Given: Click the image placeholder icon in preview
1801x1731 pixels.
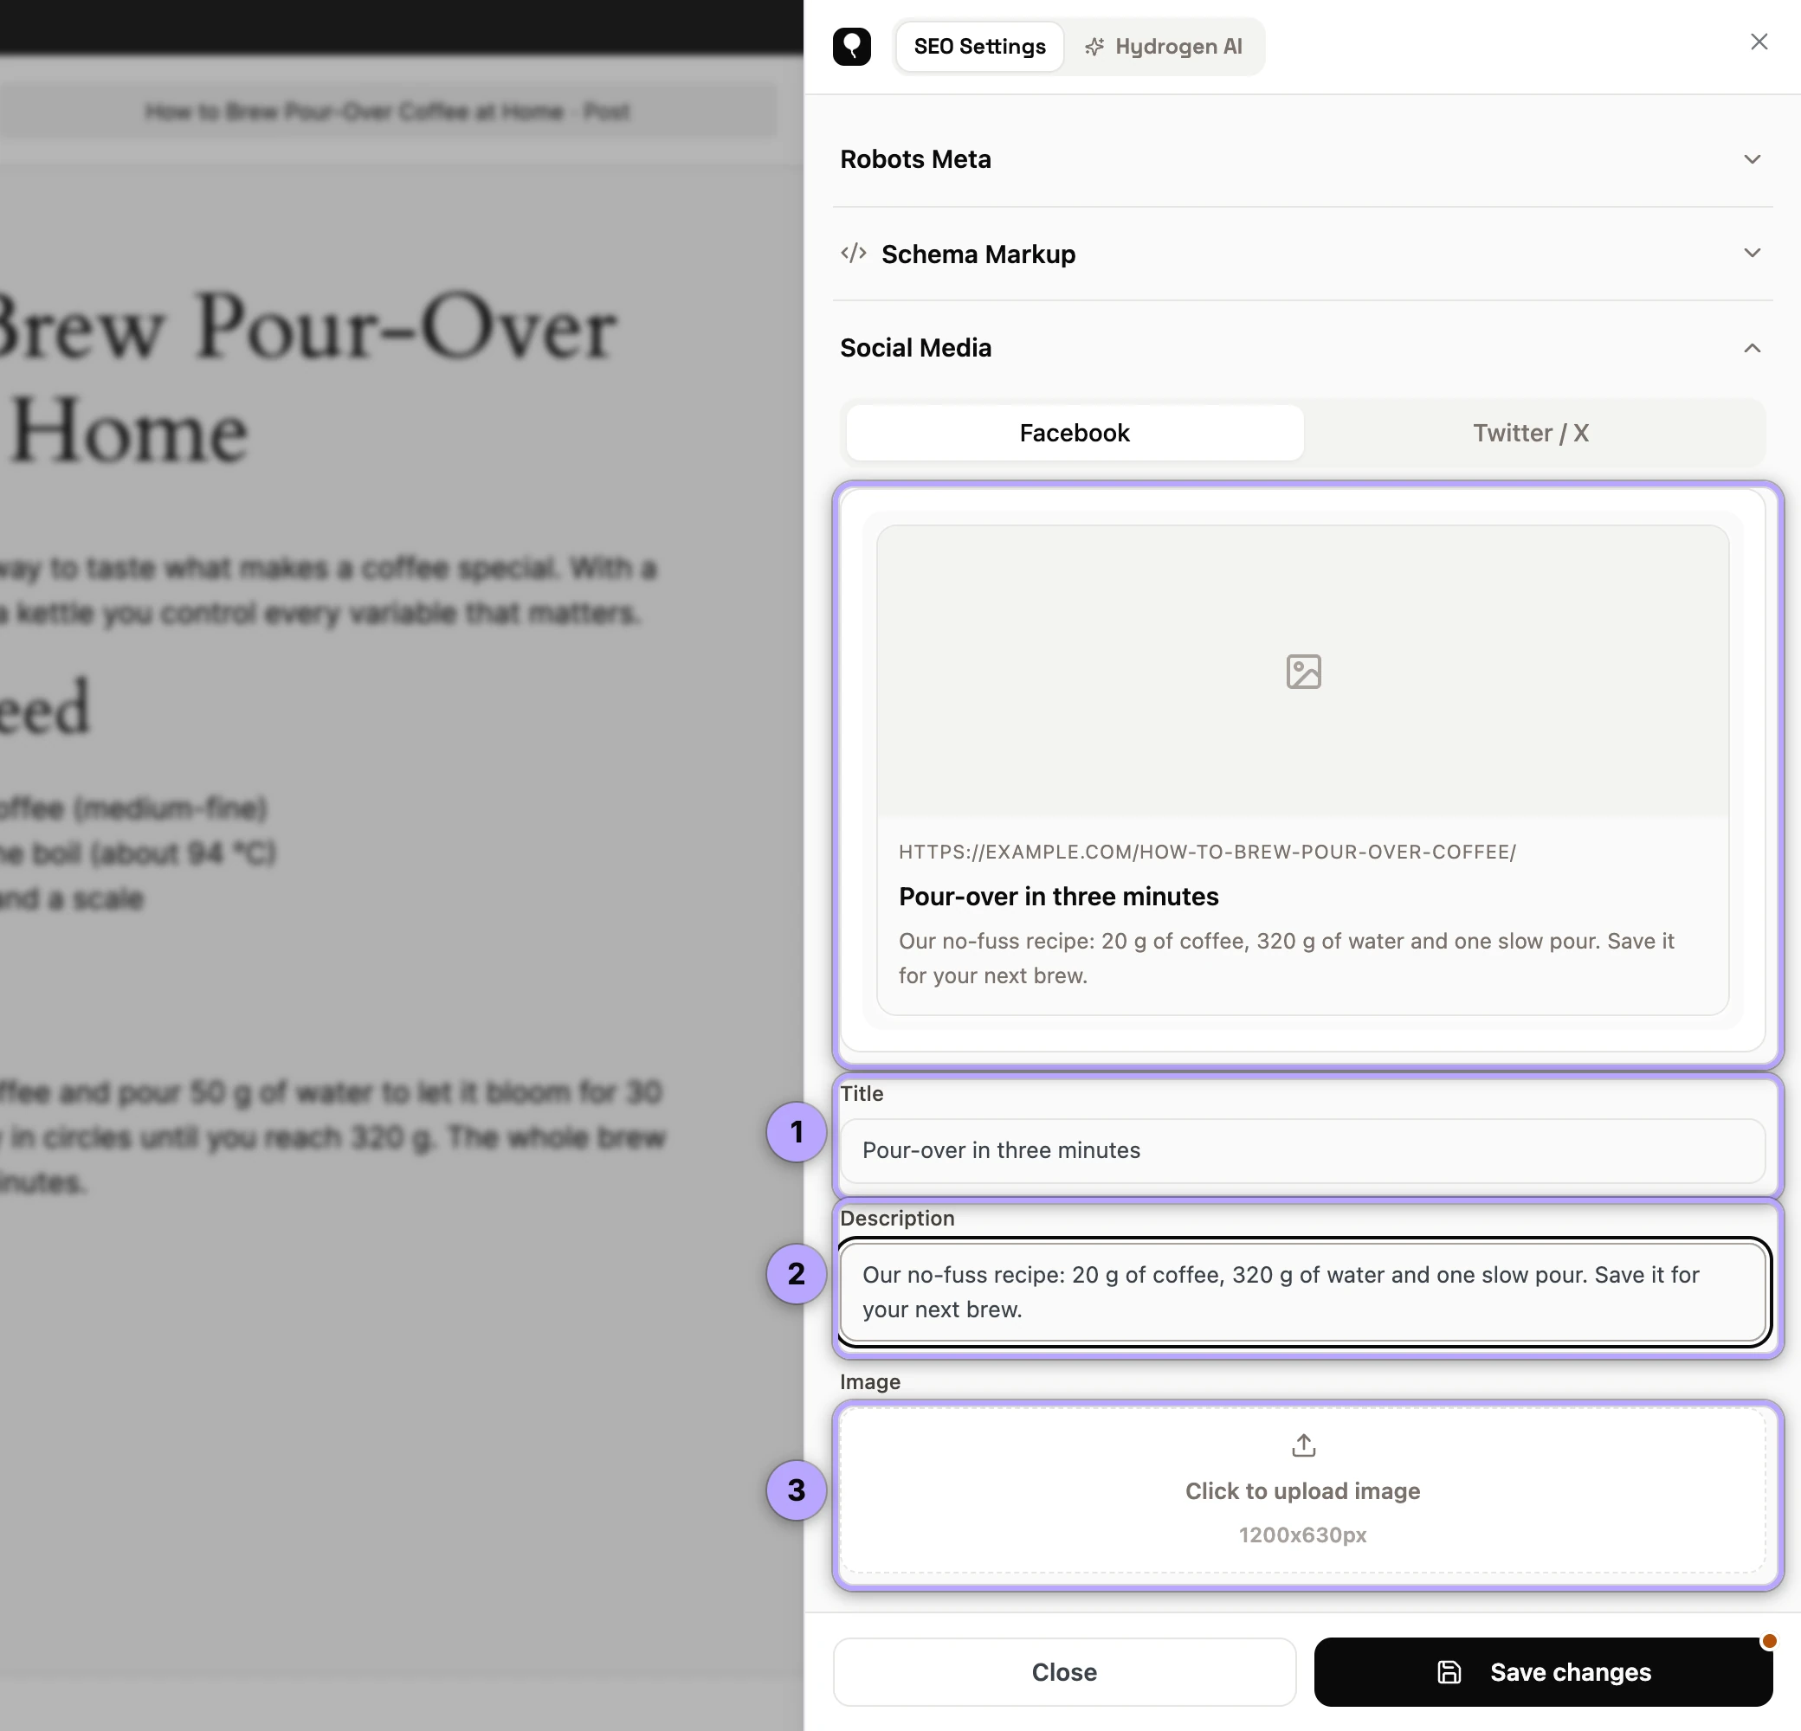Looking at the screenshot, I should [1303, 672].
